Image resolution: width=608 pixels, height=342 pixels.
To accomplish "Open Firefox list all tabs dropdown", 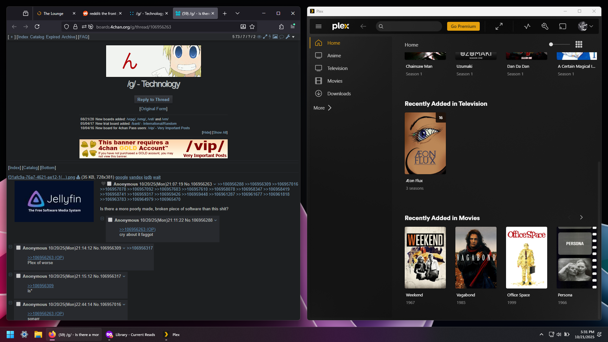I will point(237,13).
